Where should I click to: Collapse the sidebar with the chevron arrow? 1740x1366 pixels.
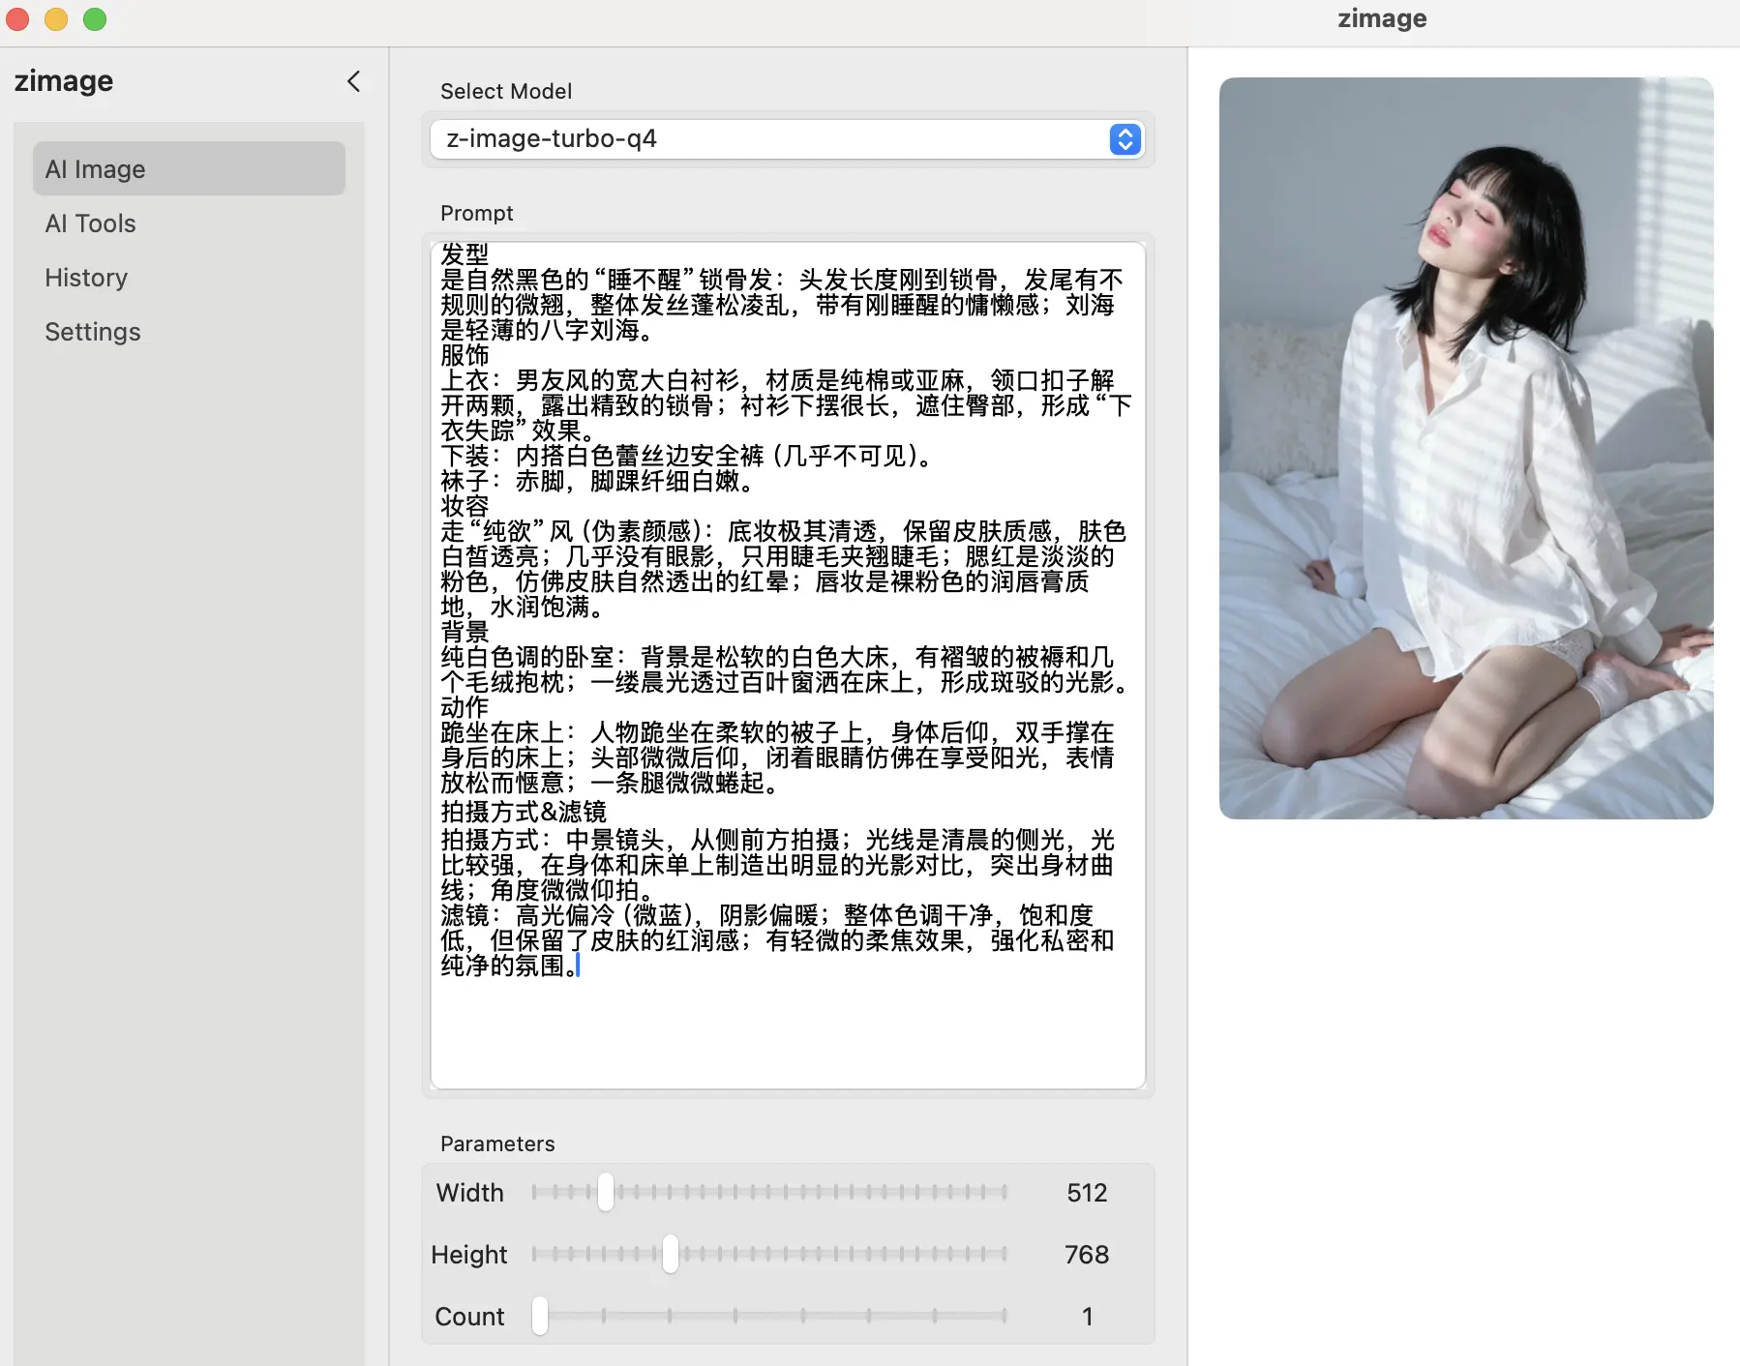(354, 81)
